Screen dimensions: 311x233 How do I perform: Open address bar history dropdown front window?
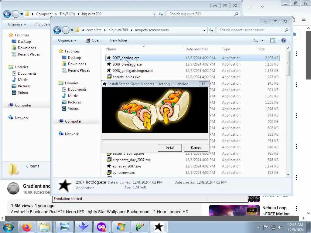click(204, 30)
